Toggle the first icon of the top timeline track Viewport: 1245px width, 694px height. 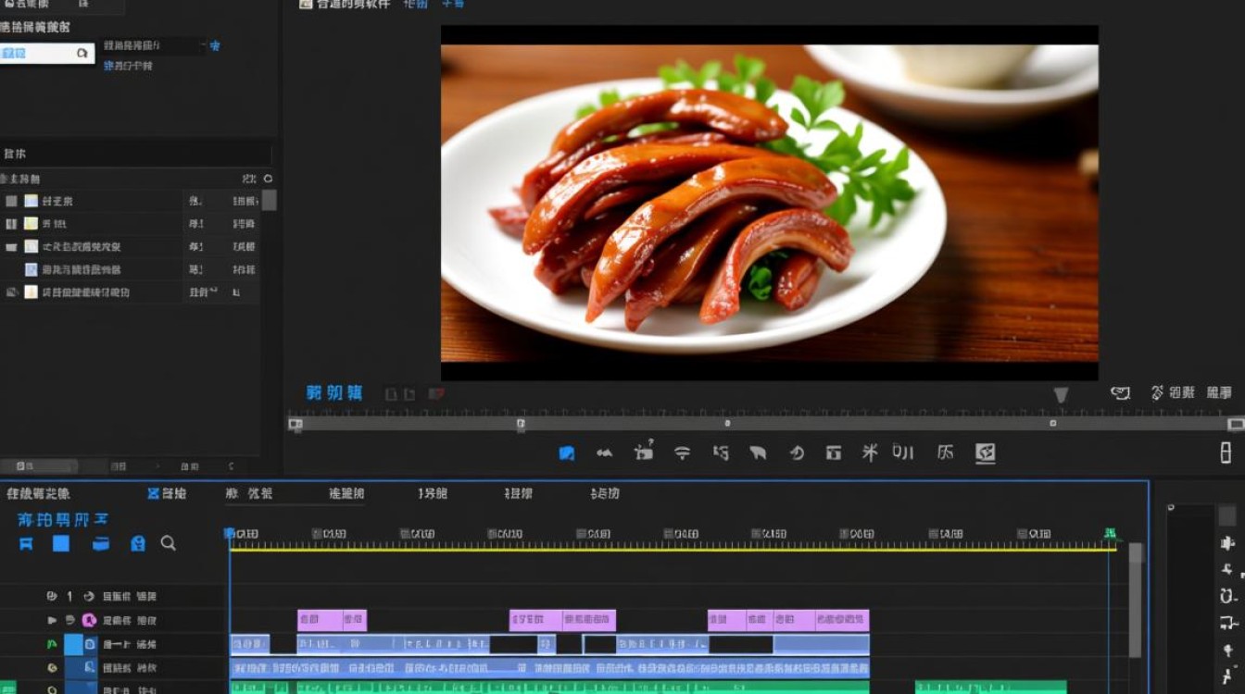(52, 597)
